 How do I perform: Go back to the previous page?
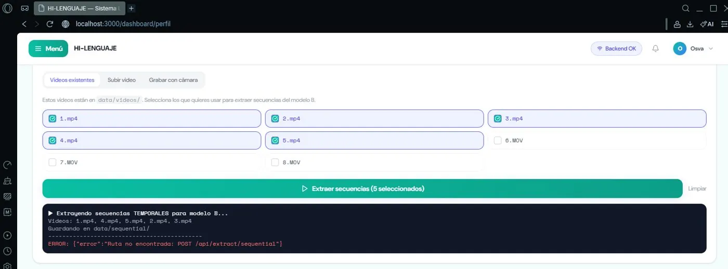tap(24, 24)
